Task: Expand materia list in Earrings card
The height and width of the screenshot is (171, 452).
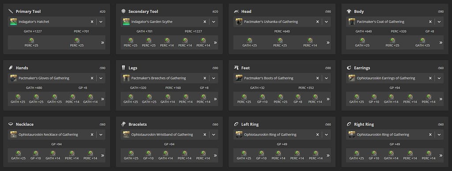Action: point(441,99)
